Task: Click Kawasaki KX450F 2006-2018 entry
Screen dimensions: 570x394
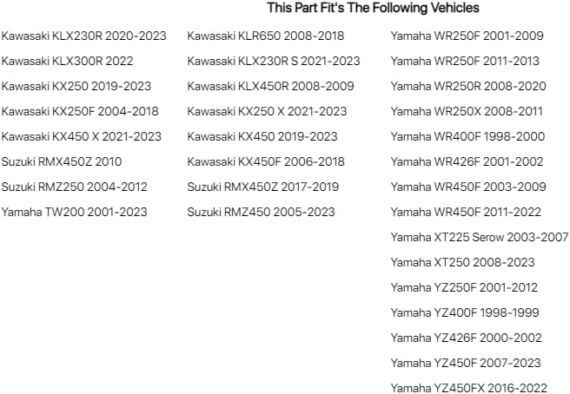Action: click(266, 161)
